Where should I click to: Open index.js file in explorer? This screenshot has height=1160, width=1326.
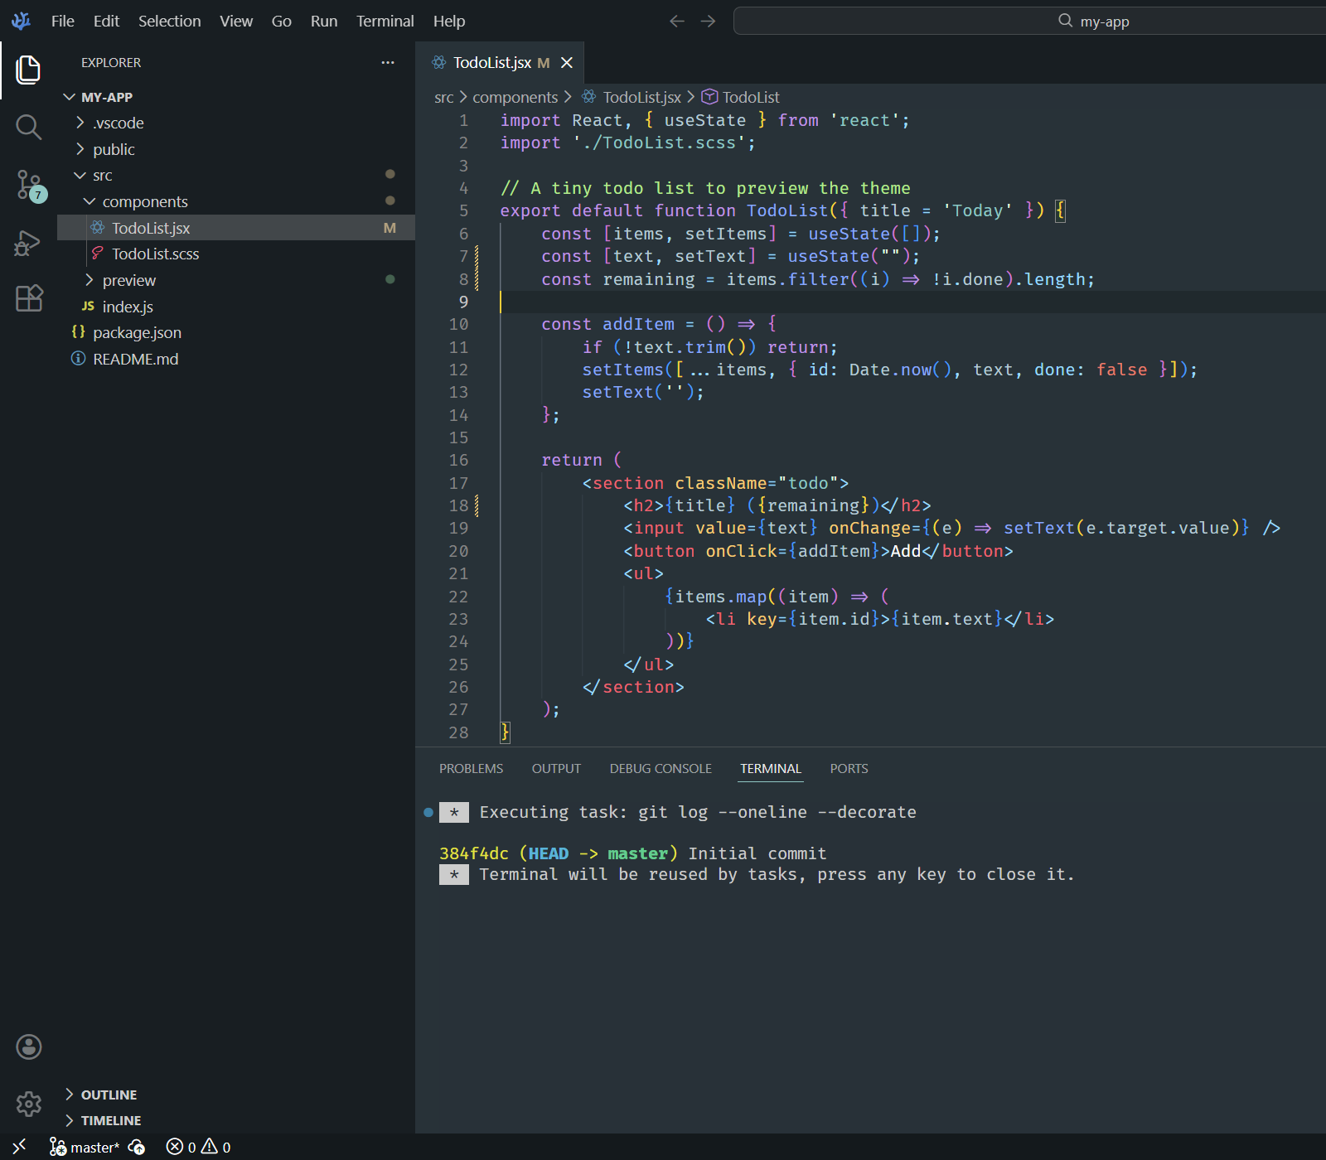click(236, 307)
